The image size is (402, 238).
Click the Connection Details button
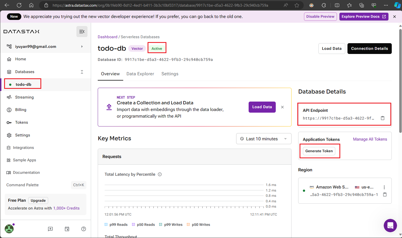[370, 48]
